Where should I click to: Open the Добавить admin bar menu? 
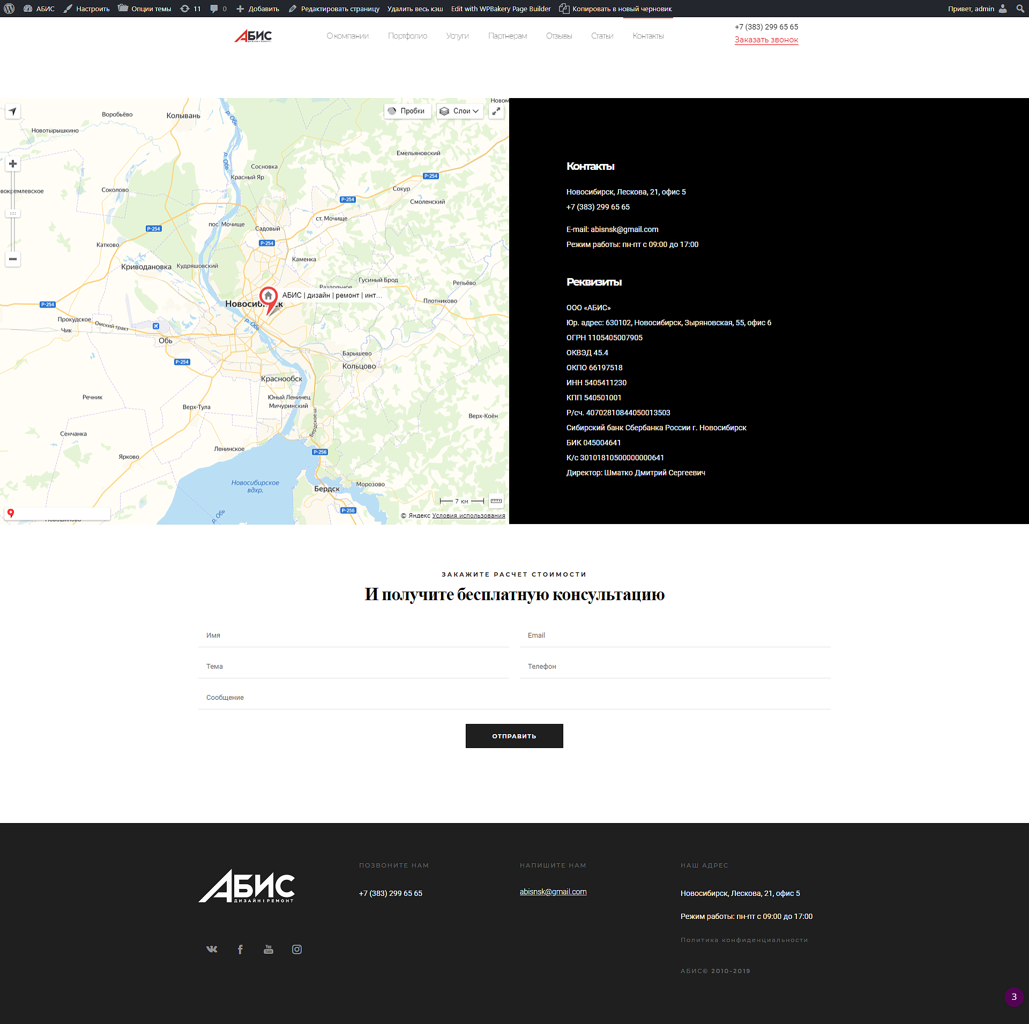click(258, 9)
